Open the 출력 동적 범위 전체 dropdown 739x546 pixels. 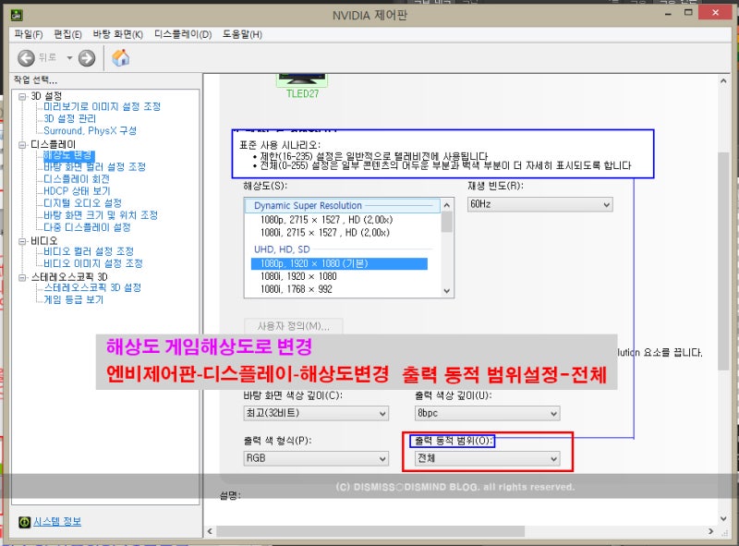point(488,459)
